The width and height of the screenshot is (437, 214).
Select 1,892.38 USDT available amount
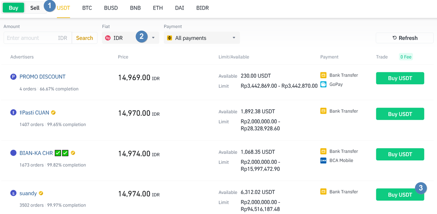point(258,111)
